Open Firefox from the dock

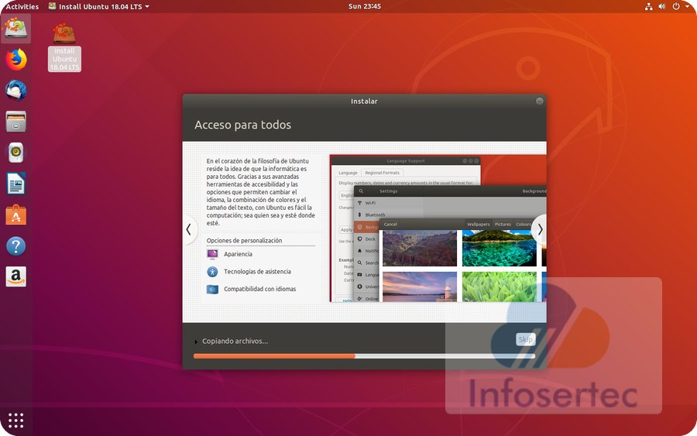click(x=16, y=59)
